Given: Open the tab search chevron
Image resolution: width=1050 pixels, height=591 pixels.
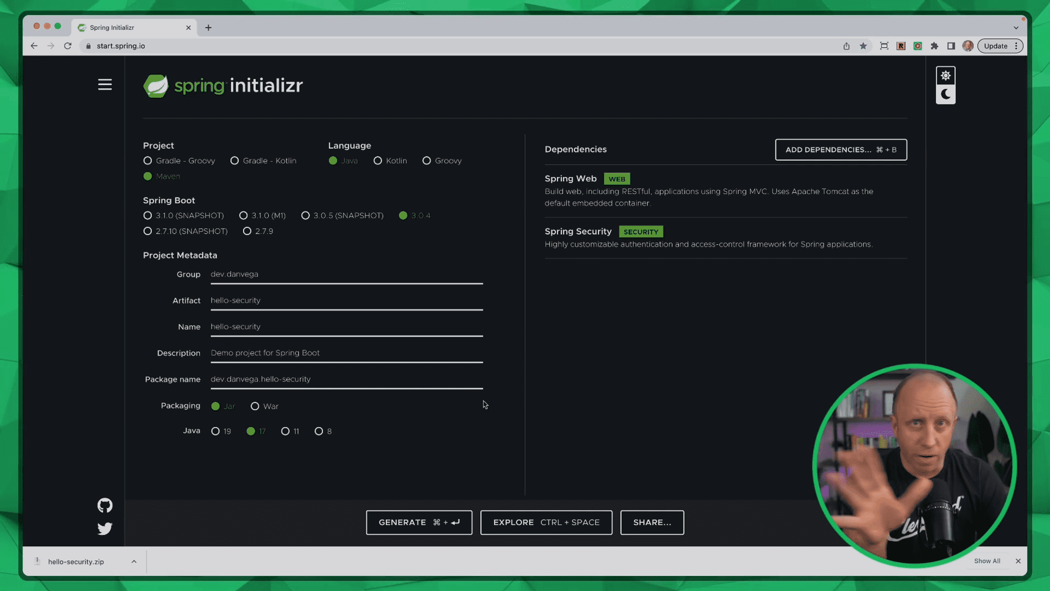Looking at the screenshot, I should (x=1016, y=28).
